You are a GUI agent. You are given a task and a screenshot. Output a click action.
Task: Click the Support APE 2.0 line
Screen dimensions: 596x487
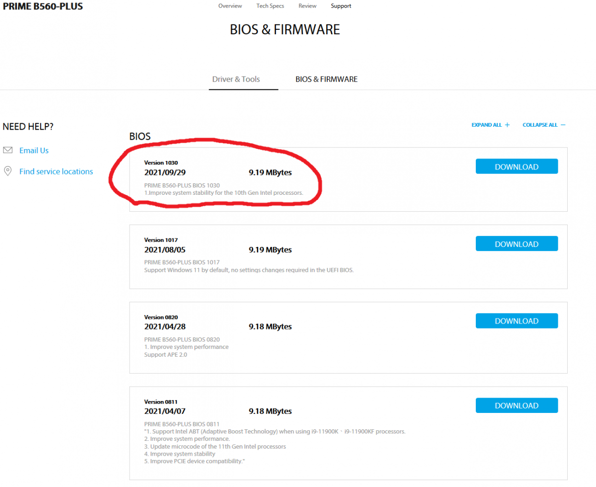pyautogui.click(x=165, y=354)
